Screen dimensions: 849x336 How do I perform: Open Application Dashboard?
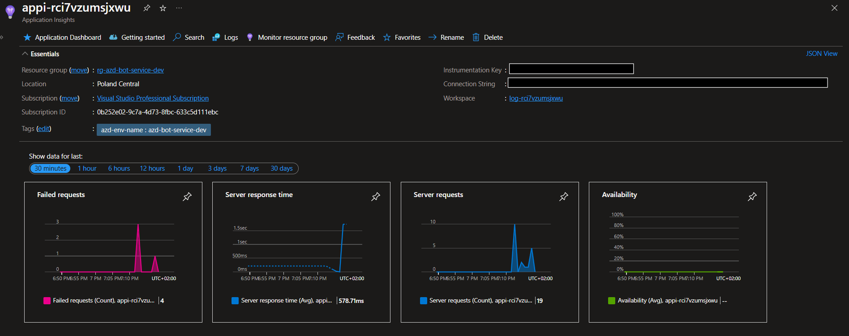62,38
